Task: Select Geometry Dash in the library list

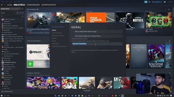Action: 8,78
